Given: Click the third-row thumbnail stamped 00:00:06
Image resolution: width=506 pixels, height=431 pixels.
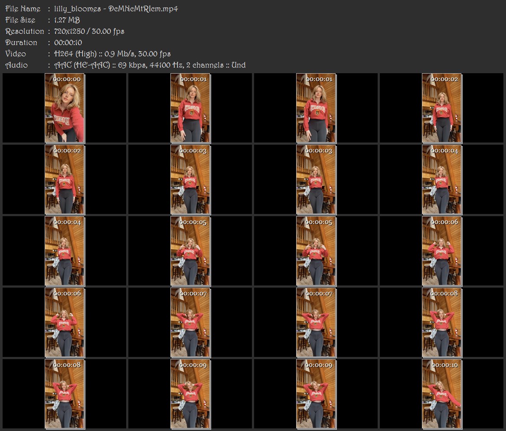Looking at the screenshot, I should (x=442, y=251).
